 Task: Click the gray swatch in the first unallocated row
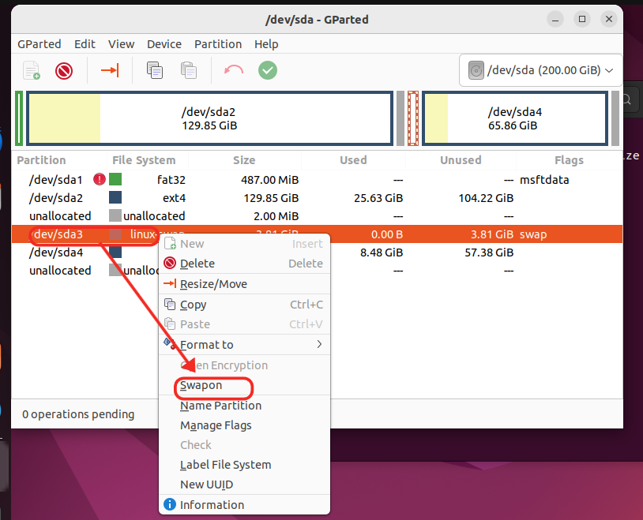(115, 215)
